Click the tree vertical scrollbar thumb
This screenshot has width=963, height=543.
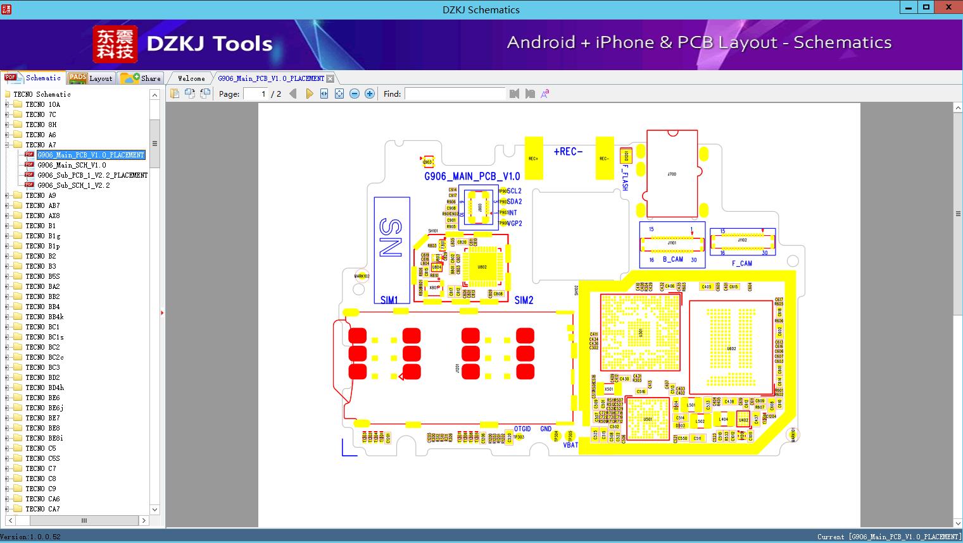pos(154,143)
